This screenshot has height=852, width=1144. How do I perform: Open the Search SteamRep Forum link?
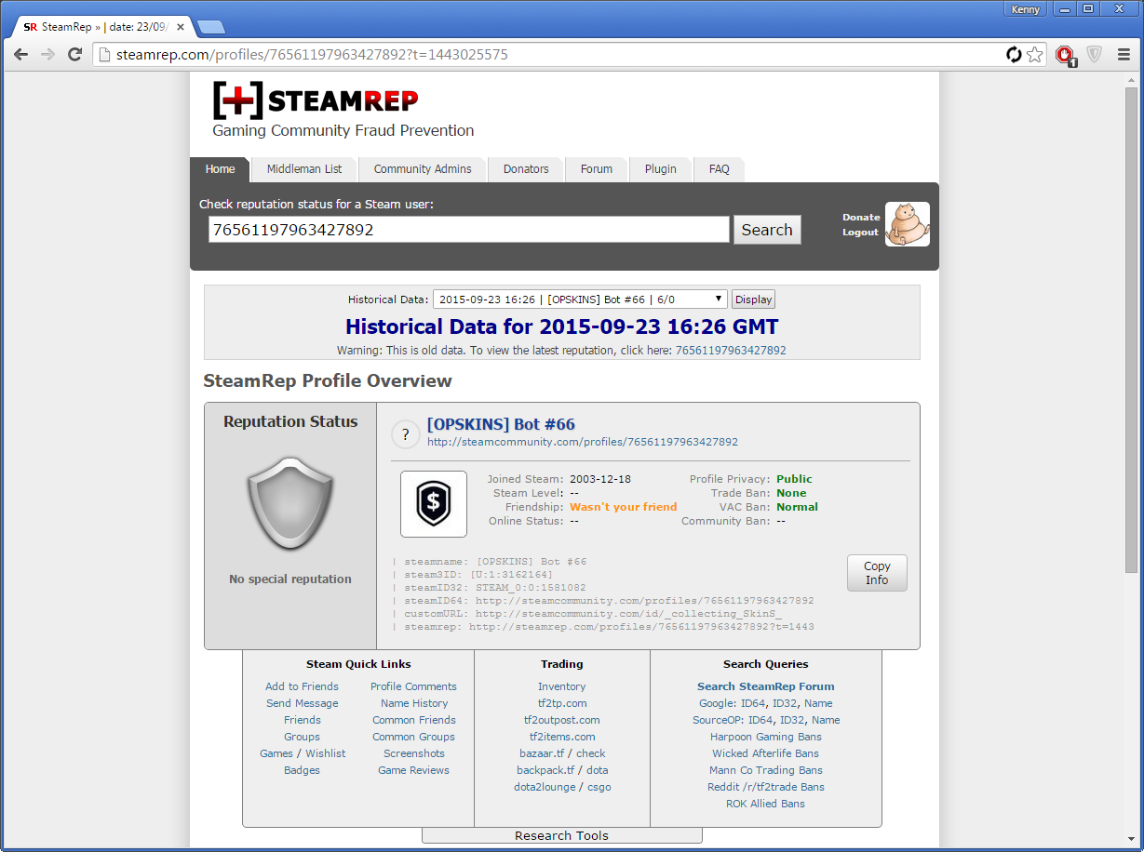point(765,686)
